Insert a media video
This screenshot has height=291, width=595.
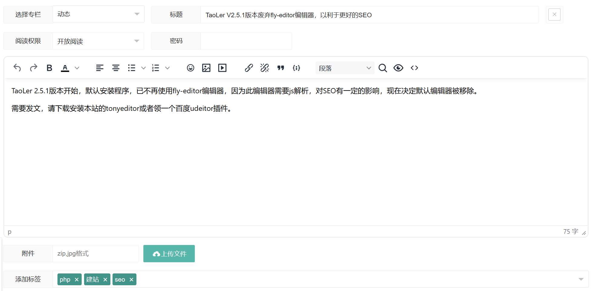point(222,68)
